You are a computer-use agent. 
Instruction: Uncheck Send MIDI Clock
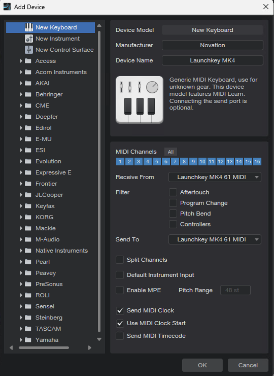pyautogui.click(x=120, y=310)
